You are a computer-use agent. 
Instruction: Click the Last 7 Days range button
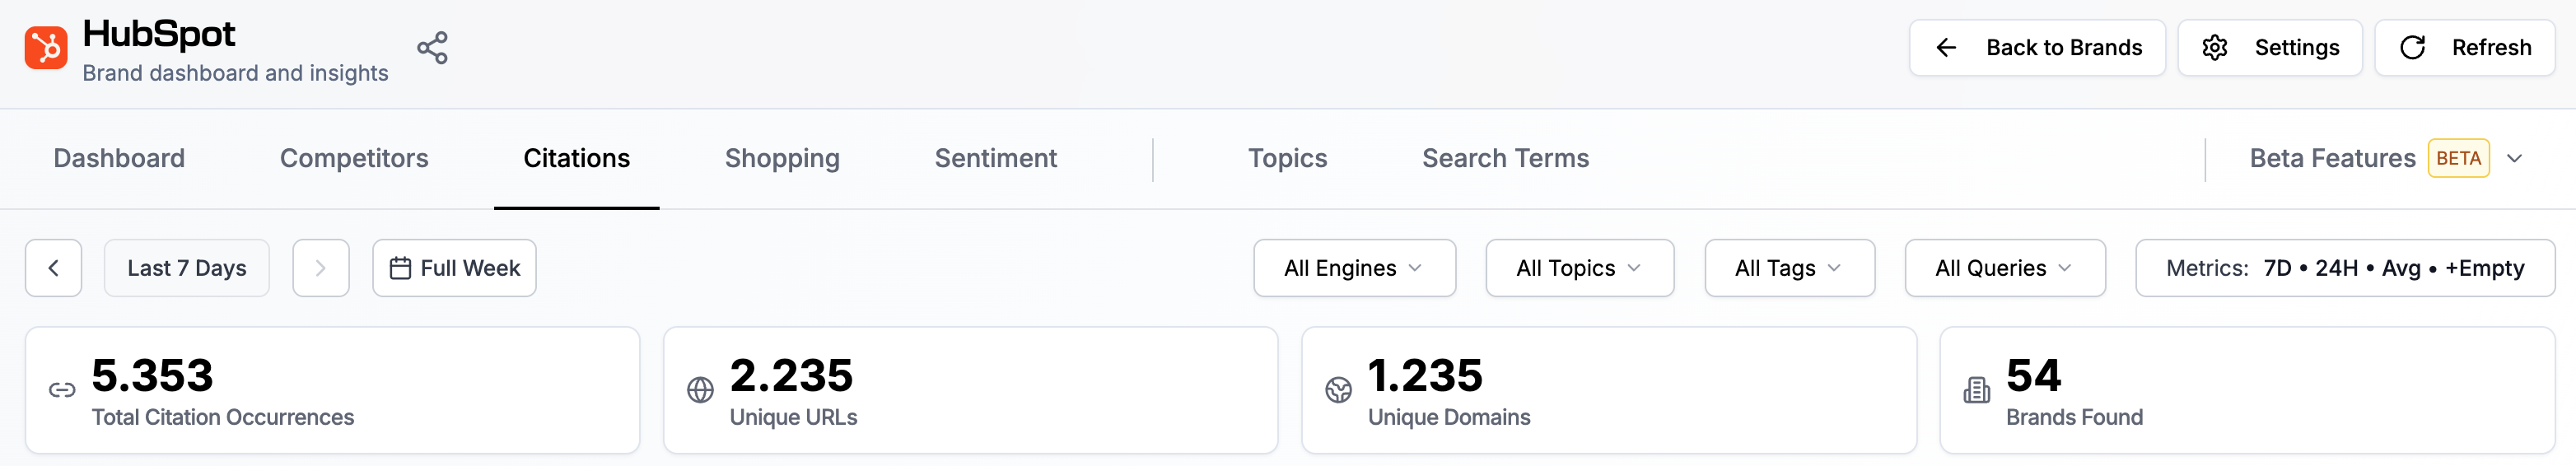(187, 268)
